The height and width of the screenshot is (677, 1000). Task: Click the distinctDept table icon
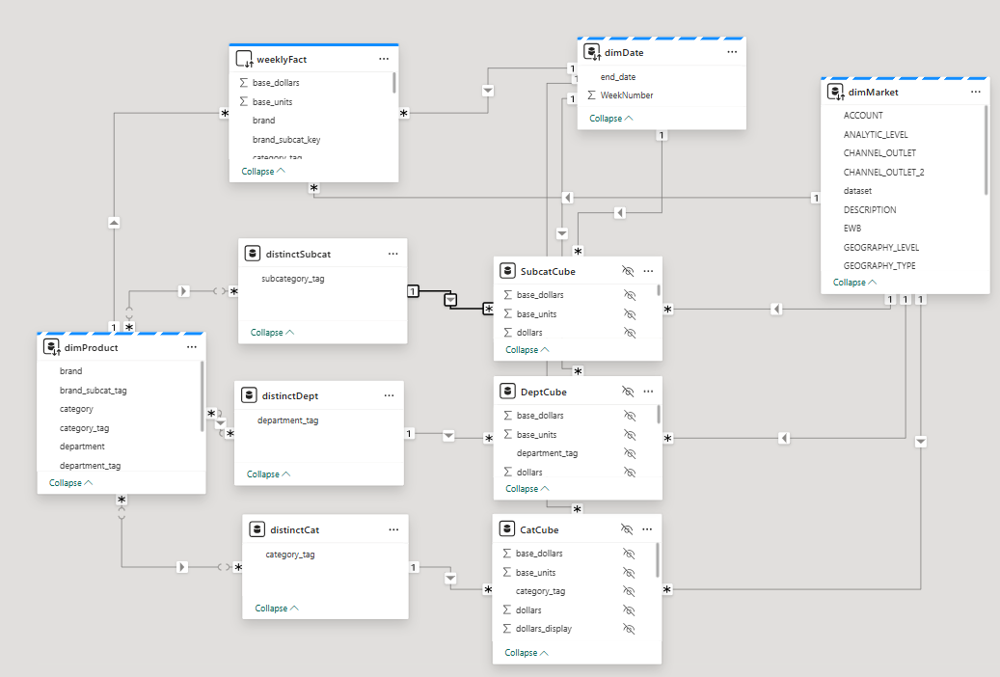coord(249,395)
